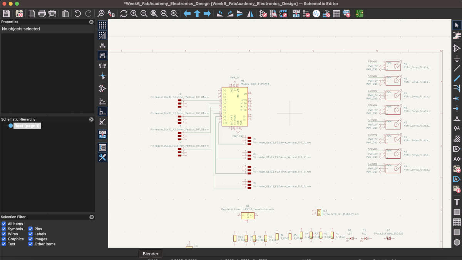Rotate selection clockwise
Screen dimensions: 462x260
coord(230,13)
